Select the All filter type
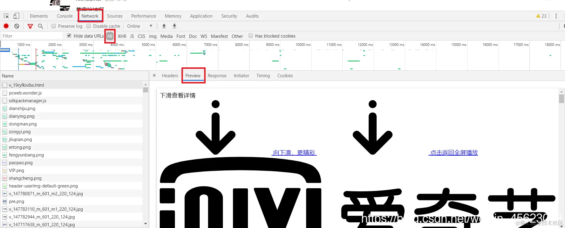The height and width of the screenshot is (228, 565). point(110,36)
